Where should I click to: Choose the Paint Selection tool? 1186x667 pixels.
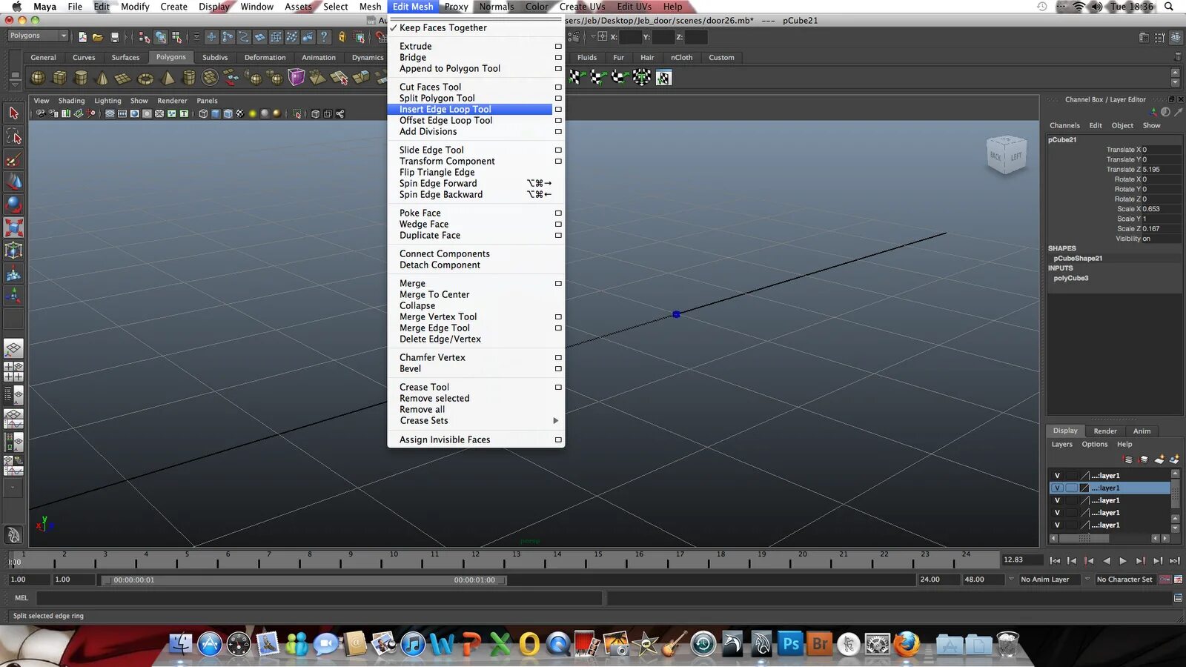coord(13,159)
